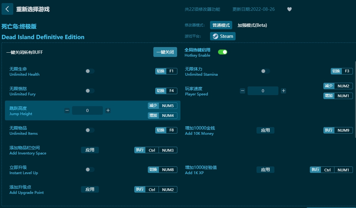Click the back arrow to reselect game
This screenshot has height=208, width=356.
[x=7, y=9]
